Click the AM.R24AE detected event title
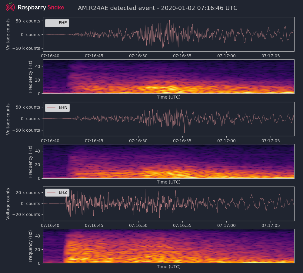The width and height of the screenshot is (303, 273). 158,8
